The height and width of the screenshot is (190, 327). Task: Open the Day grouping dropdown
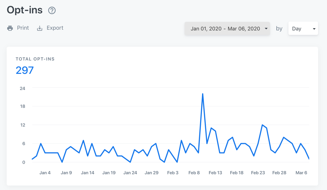(x=300, y=29)
